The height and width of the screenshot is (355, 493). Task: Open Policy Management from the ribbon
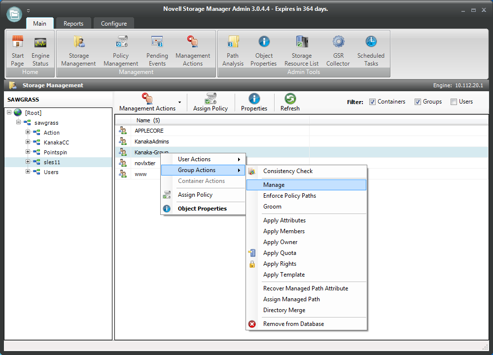click(x=121, y=51)
